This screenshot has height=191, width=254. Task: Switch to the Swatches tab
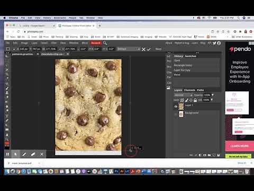click(x=190, y=56)
